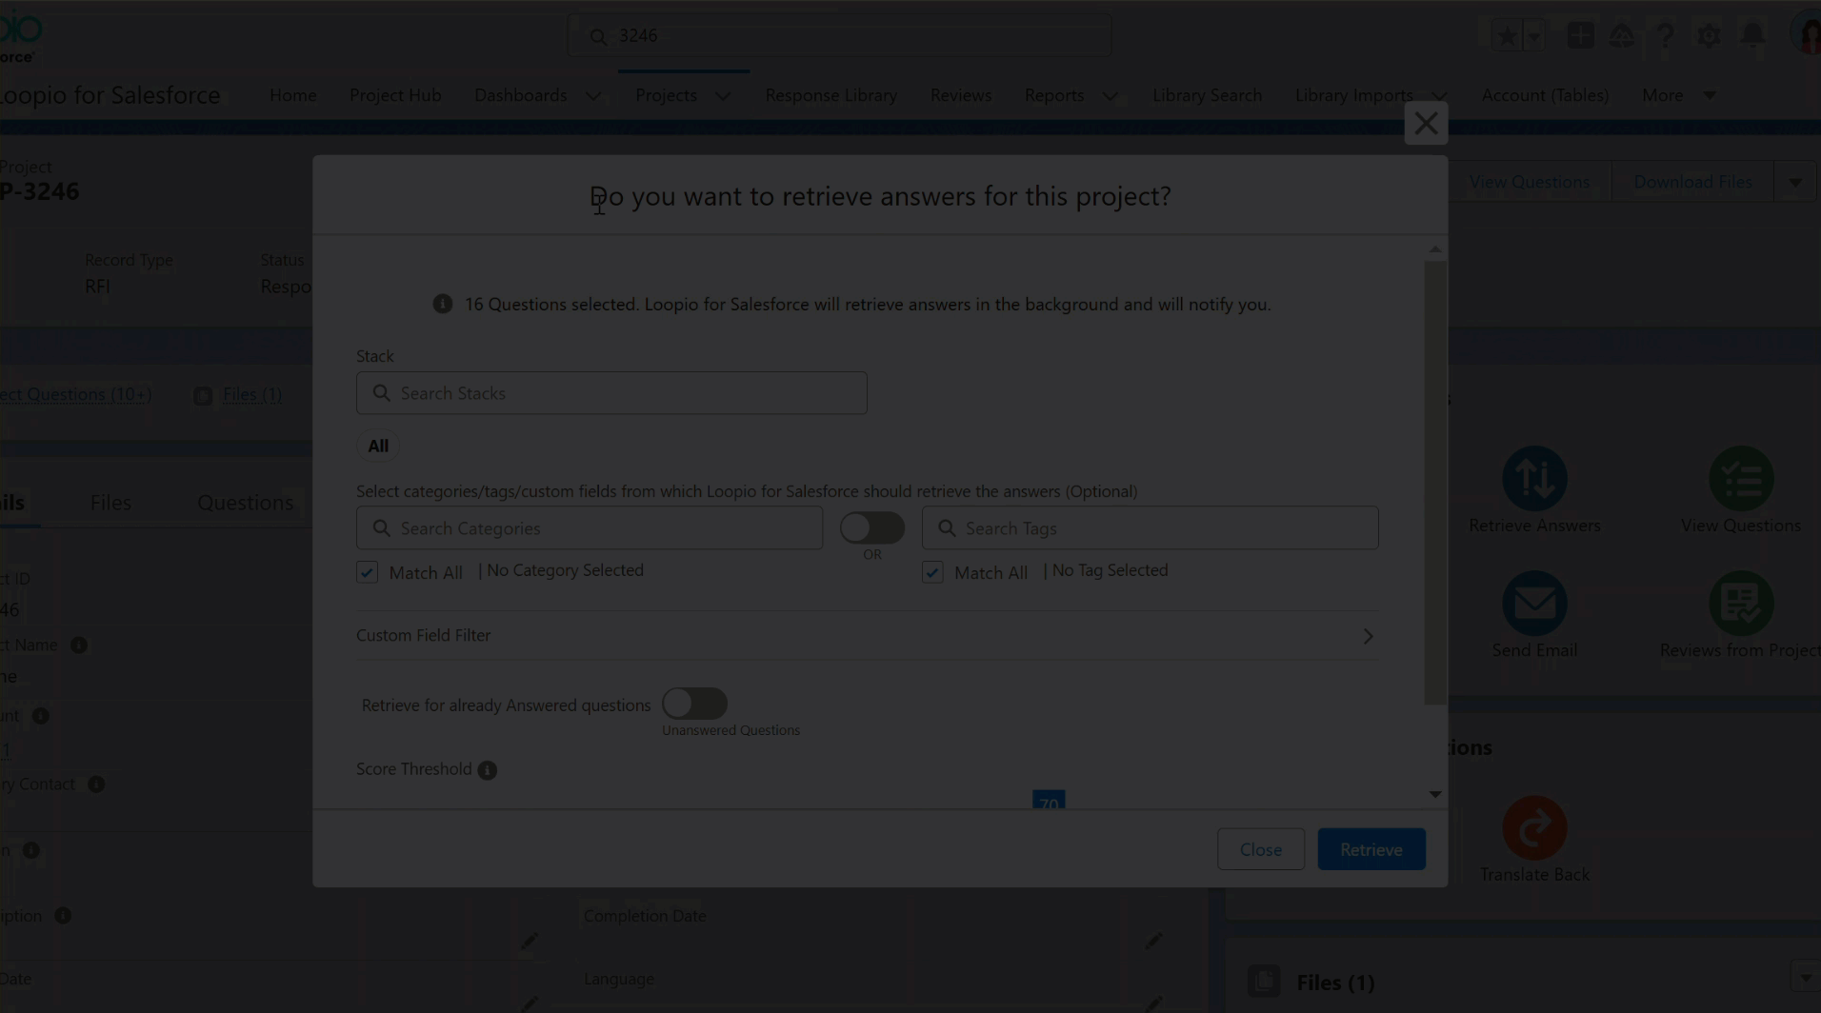
Task: Focus the Search Tags input
Action: tap(1150, 528)
